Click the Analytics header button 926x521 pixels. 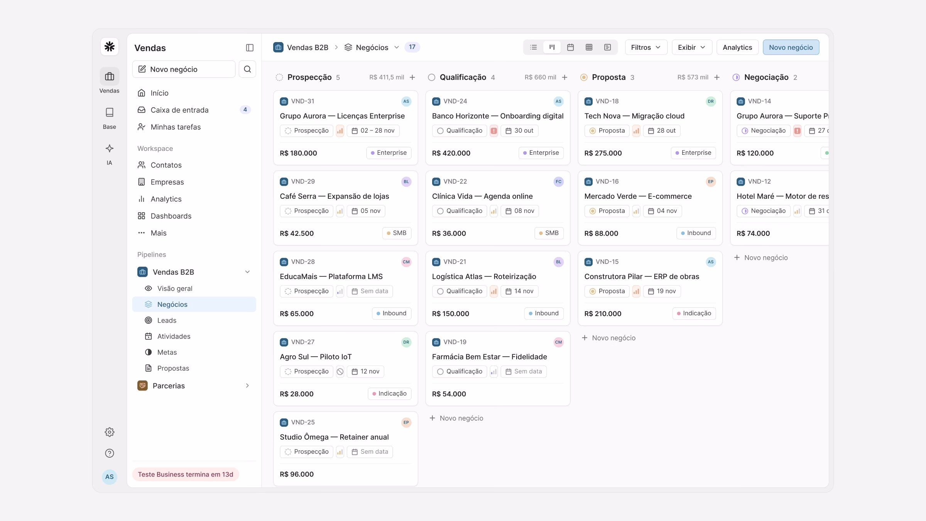737,47
